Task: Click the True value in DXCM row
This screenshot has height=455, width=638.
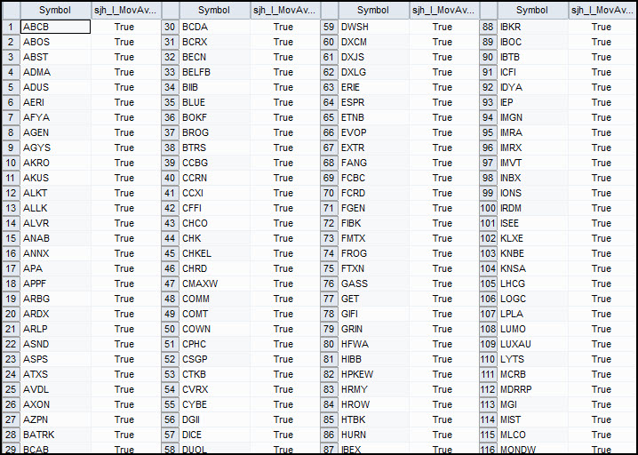Action: click(x=443, y=42)
